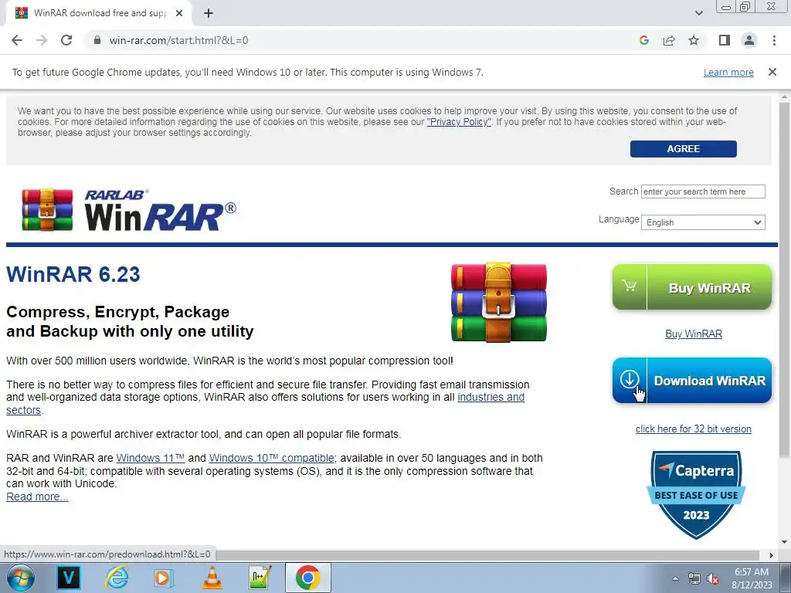Open Internet Explorer from taskbar
Image resolution: width=791 pixels, height=593 pixels.
point(117,578)
